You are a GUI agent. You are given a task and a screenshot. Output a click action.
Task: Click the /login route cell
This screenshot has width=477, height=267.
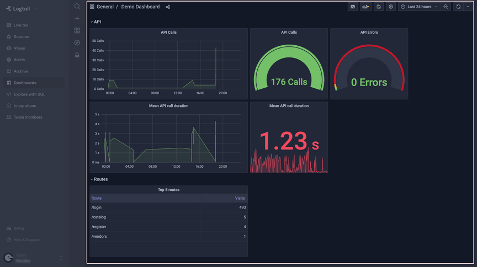(x=145, y=207)
